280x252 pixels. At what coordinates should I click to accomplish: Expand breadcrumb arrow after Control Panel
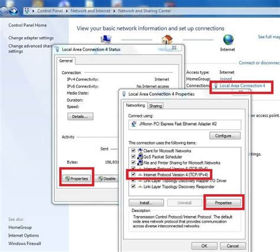pos(67,11)
